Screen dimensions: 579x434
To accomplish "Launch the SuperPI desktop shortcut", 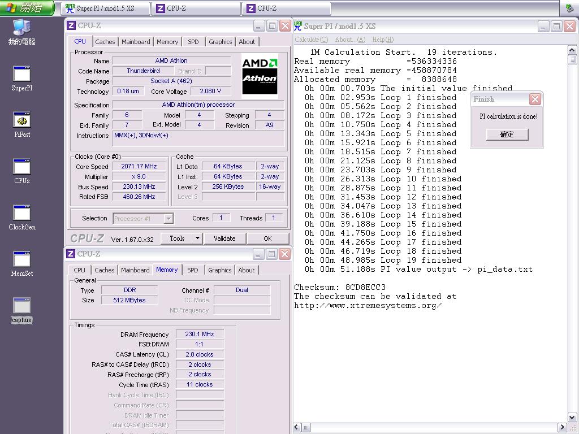I will click(x=22, y=78).
